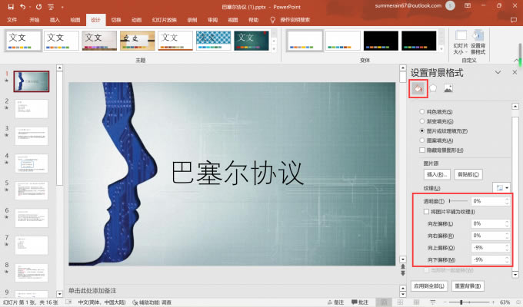Image resolution: width=523 pixels, height=307 pixels.
Task: Tick the 隐藏背景图形 checkbox
Action: (x=422, y=150)
